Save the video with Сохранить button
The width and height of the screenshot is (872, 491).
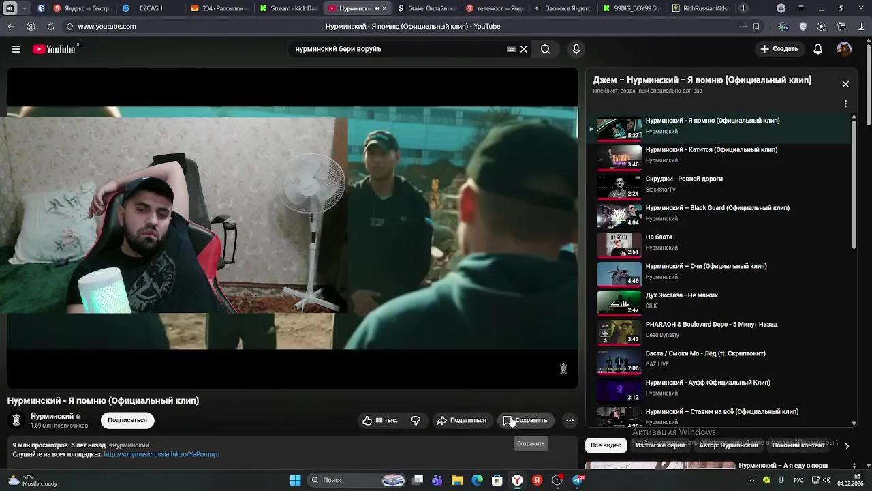525,420
